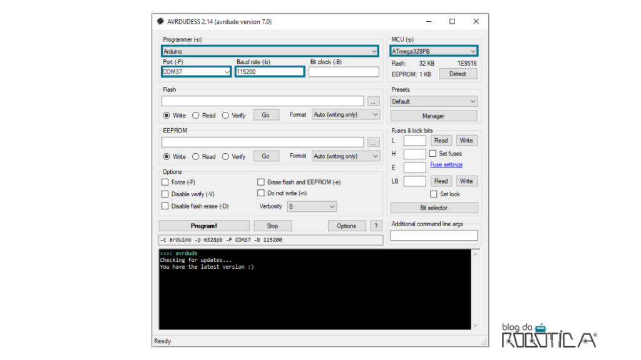The height and width of the screenshot is (360, 641).
Task: Click the ? help button
Action: coord(376,226)
